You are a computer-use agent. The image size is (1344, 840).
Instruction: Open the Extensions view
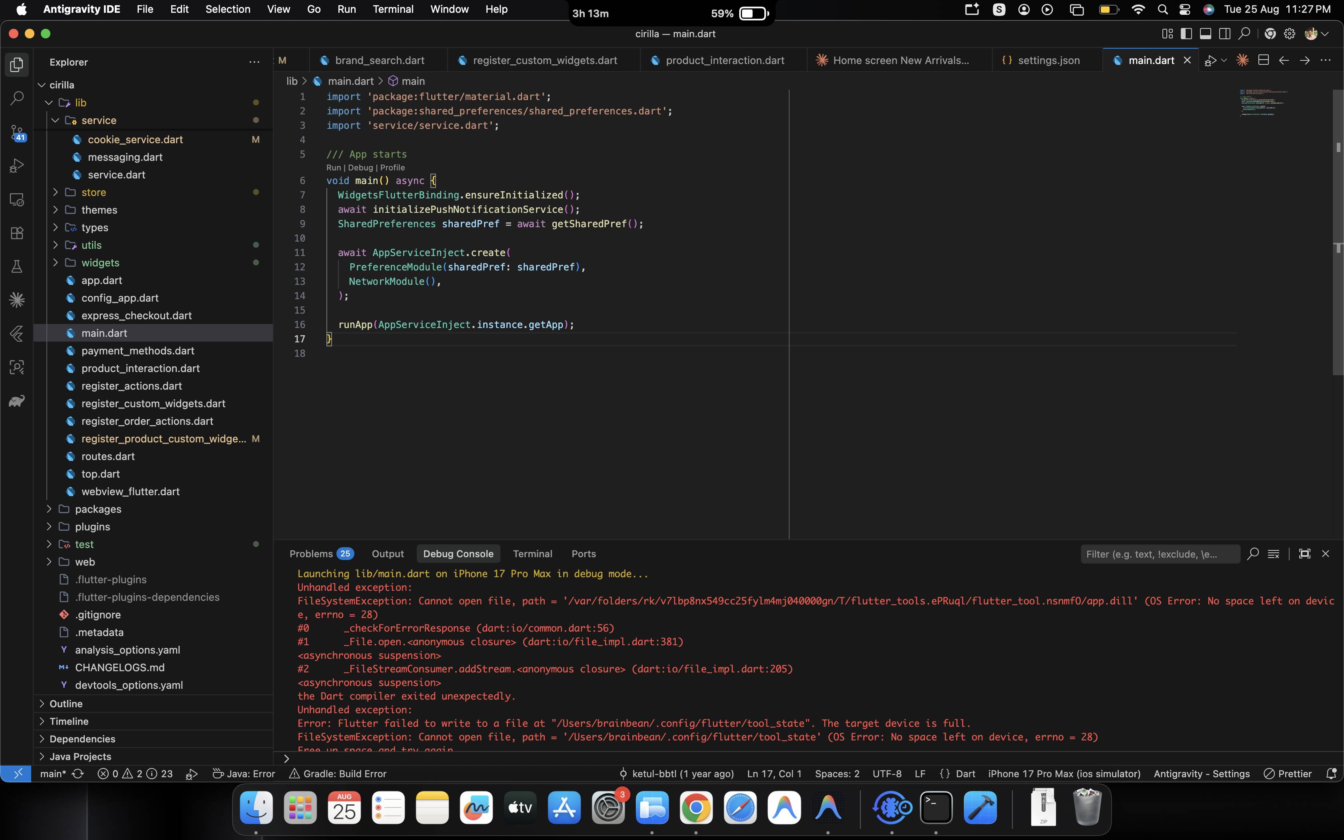[17, 233]
